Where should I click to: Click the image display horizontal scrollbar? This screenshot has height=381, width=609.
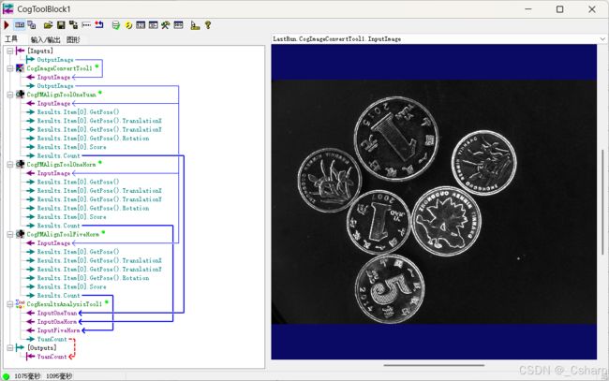[434, 365]
